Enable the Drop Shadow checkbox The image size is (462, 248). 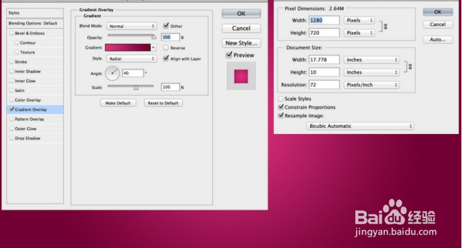12,138
